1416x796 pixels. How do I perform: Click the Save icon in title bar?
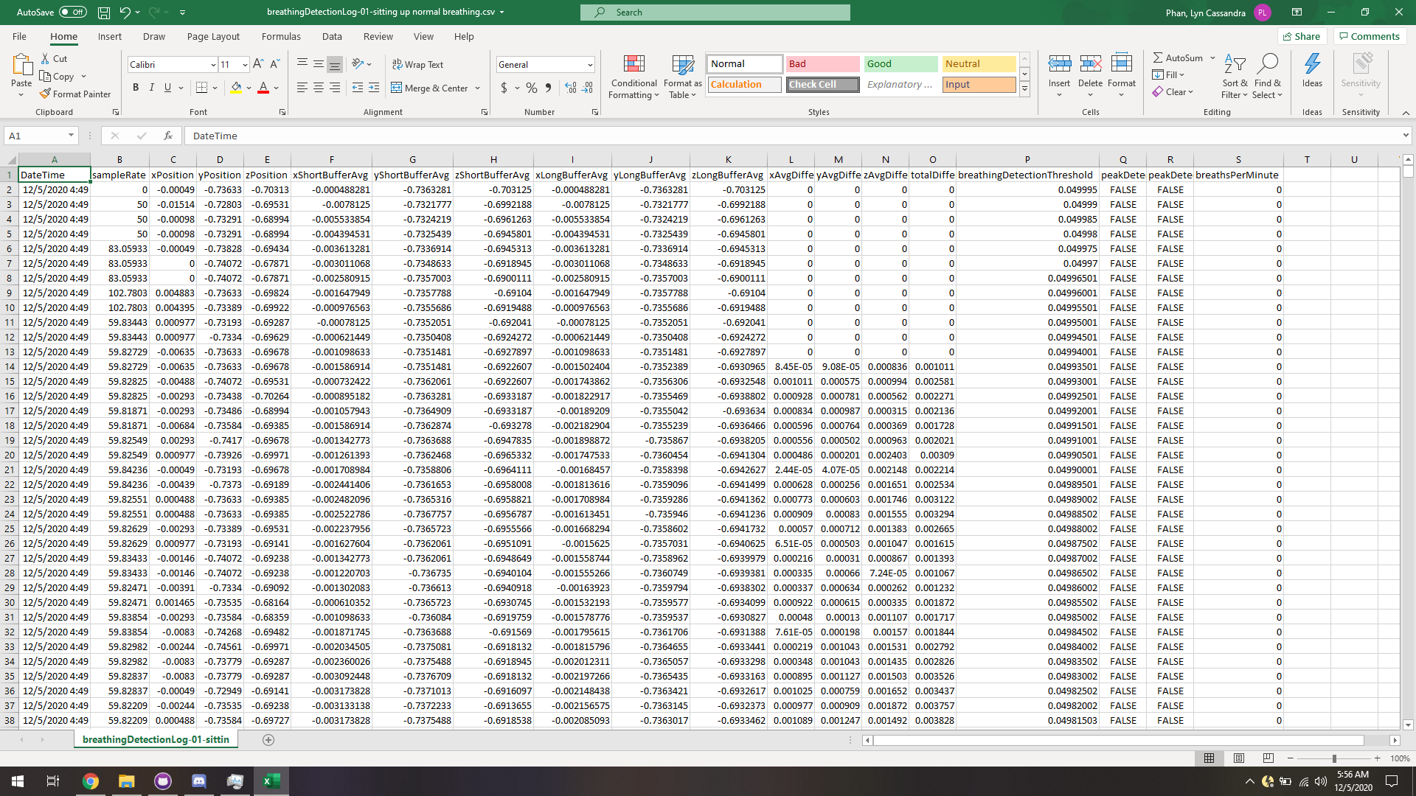104,13
